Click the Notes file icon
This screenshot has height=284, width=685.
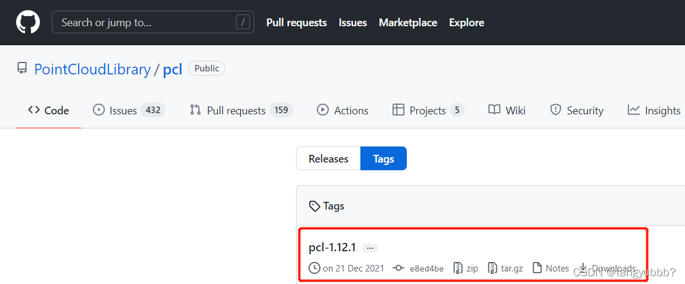[x=538, y=268]
